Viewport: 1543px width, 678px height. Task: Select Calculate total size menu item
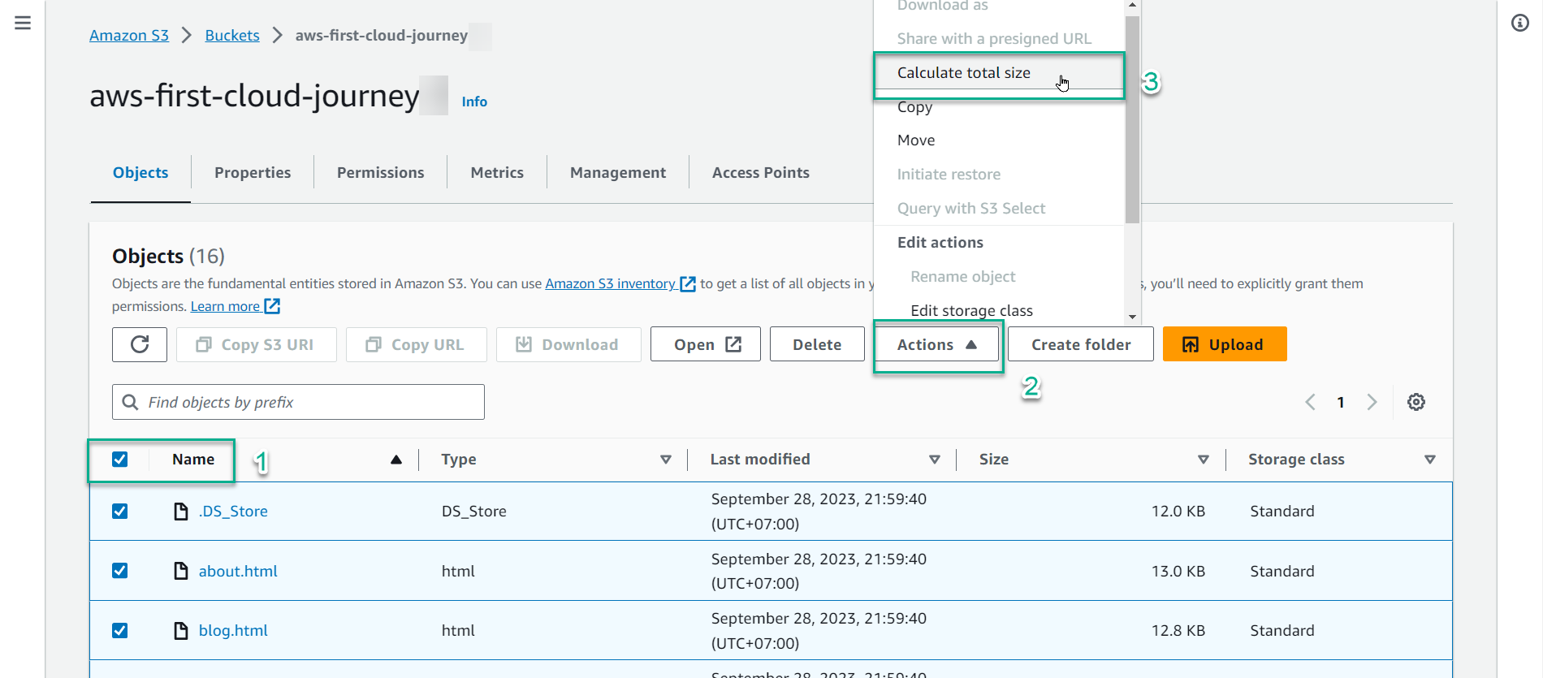(999, 72)
